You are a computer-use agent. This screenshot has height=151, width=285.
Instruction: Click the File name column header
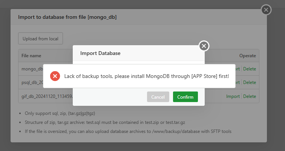point(31,56)
